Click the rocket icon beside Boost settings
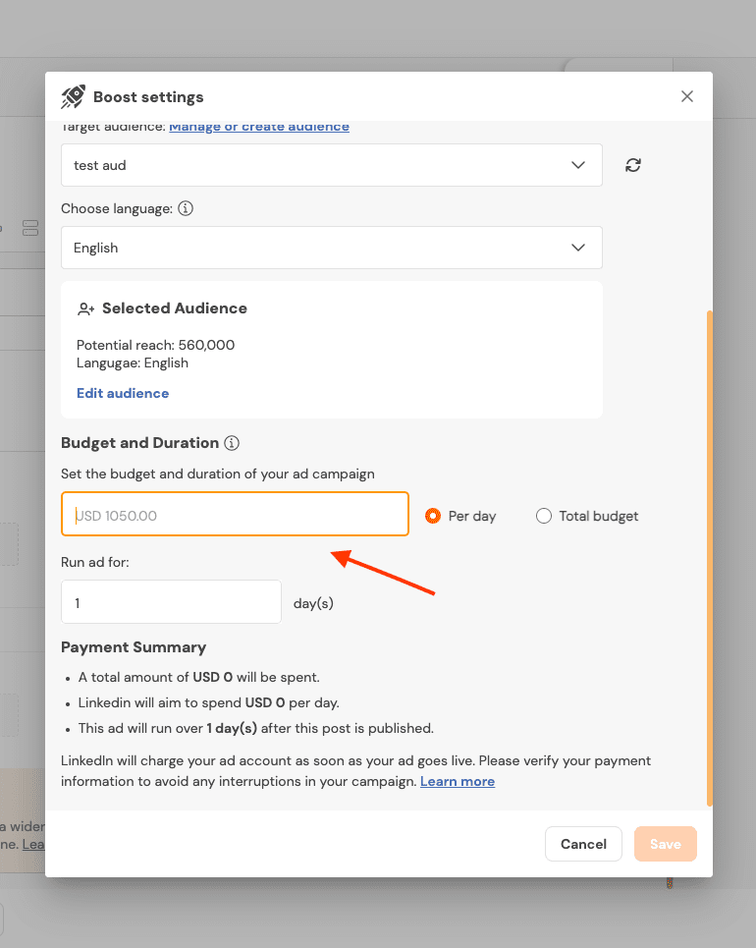This screenshot has height=948, width=756. point(73,96)
